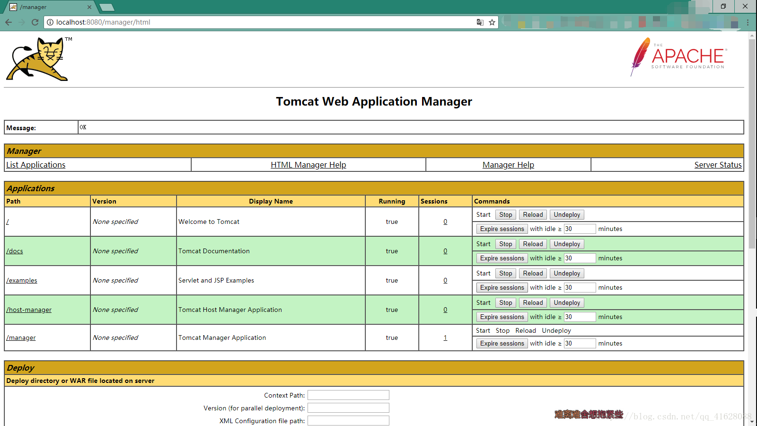The image size is (757, 426).
Task: Close the /manager browser tab
Action: tap(89, 7)
